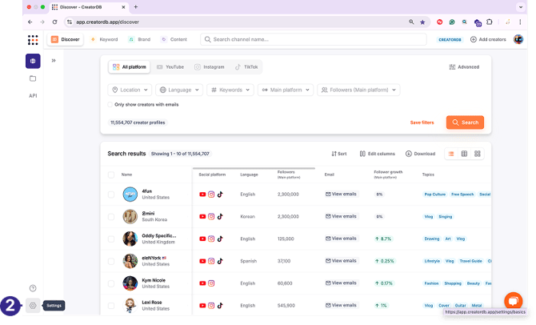Viewport: 536px width, 325px height.
Task: Switch to the Instagram platform tab
Action: [x=210, y=67]
